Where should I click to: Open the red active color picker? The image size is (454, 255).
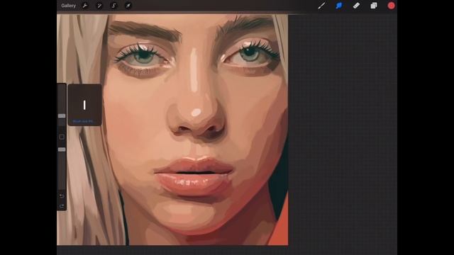391,6
